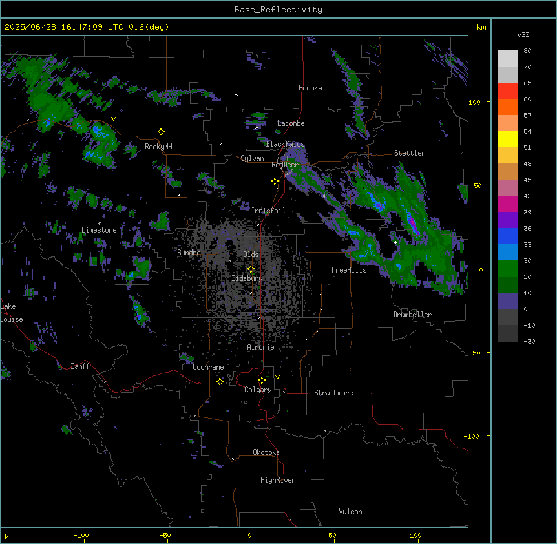Select the orange 57-60 dBZ legend swatch
This screenshot has height=544, width=557.
(508, 107)
